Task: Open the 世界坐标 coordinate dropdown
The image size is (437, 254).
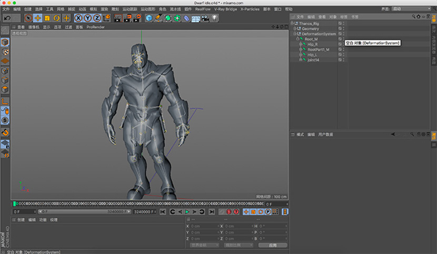Action: coord(205,246)
